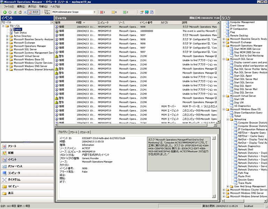
Task: Click the web console toolbar icon
Action: (x=152, y=12)
